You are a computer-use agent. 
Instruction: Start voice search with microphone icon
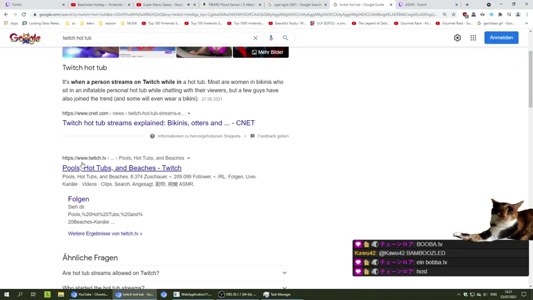271,38
